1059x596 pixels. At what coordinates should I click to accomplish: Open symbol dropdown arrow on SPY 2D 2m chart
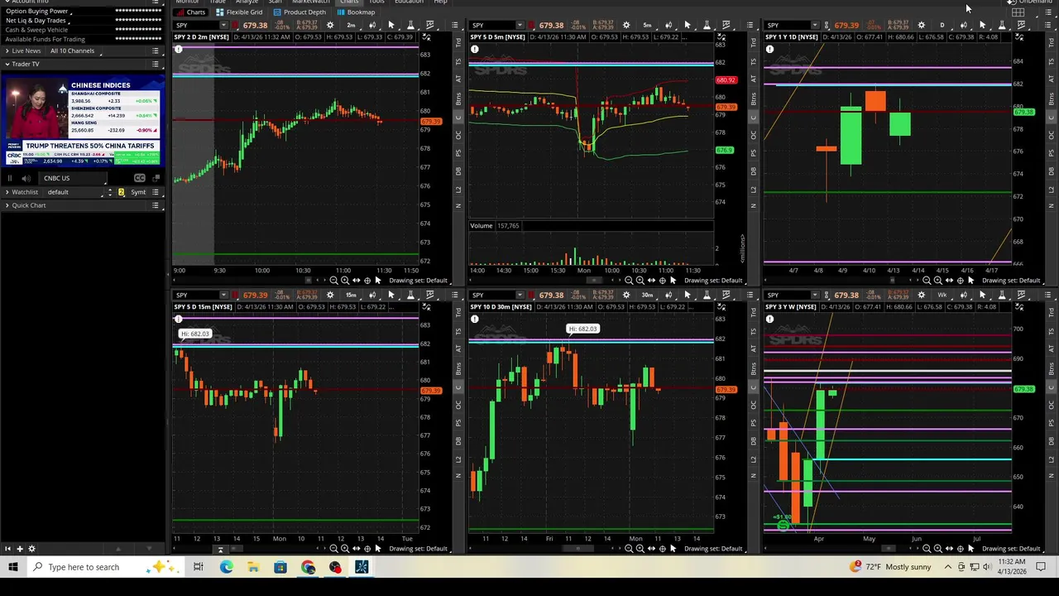point(223,26)
